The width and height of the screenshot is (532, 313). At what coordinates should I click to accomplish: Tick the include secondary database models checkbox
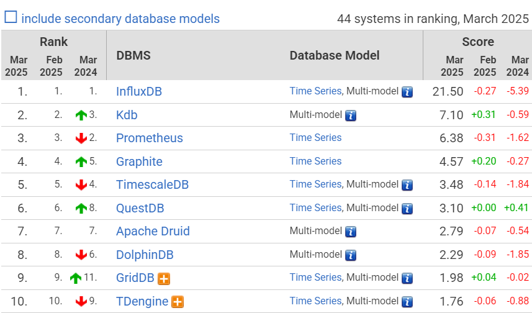click(x=11, y=17)
